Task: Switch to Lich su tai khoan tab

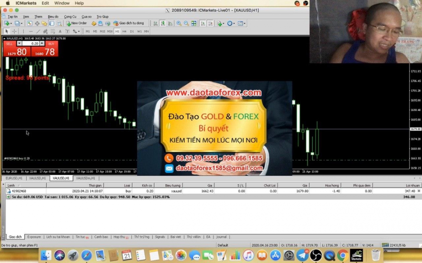Action: tap(58, 237)
